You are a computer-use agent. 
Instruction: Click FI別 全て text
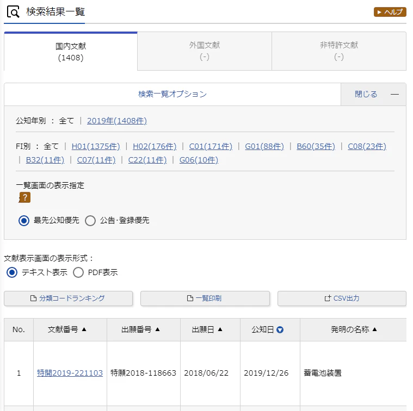point(51,146)
